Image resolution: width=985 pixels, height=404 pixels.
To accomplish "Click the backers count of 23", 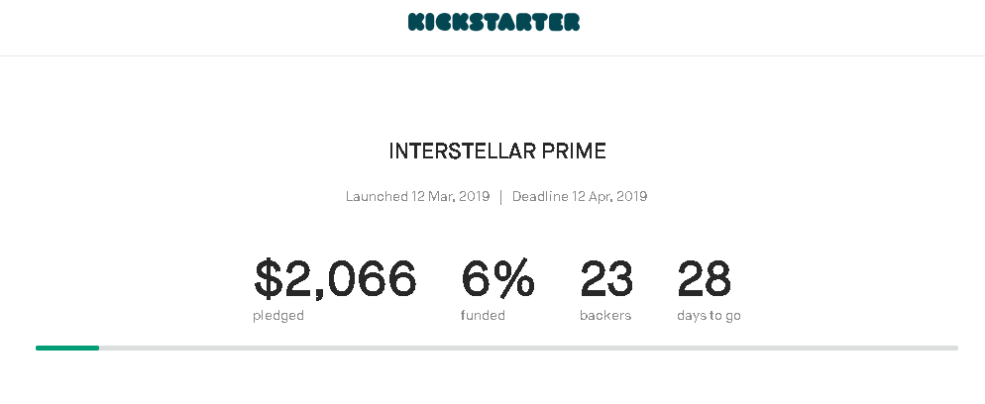I will coord(606,278).
